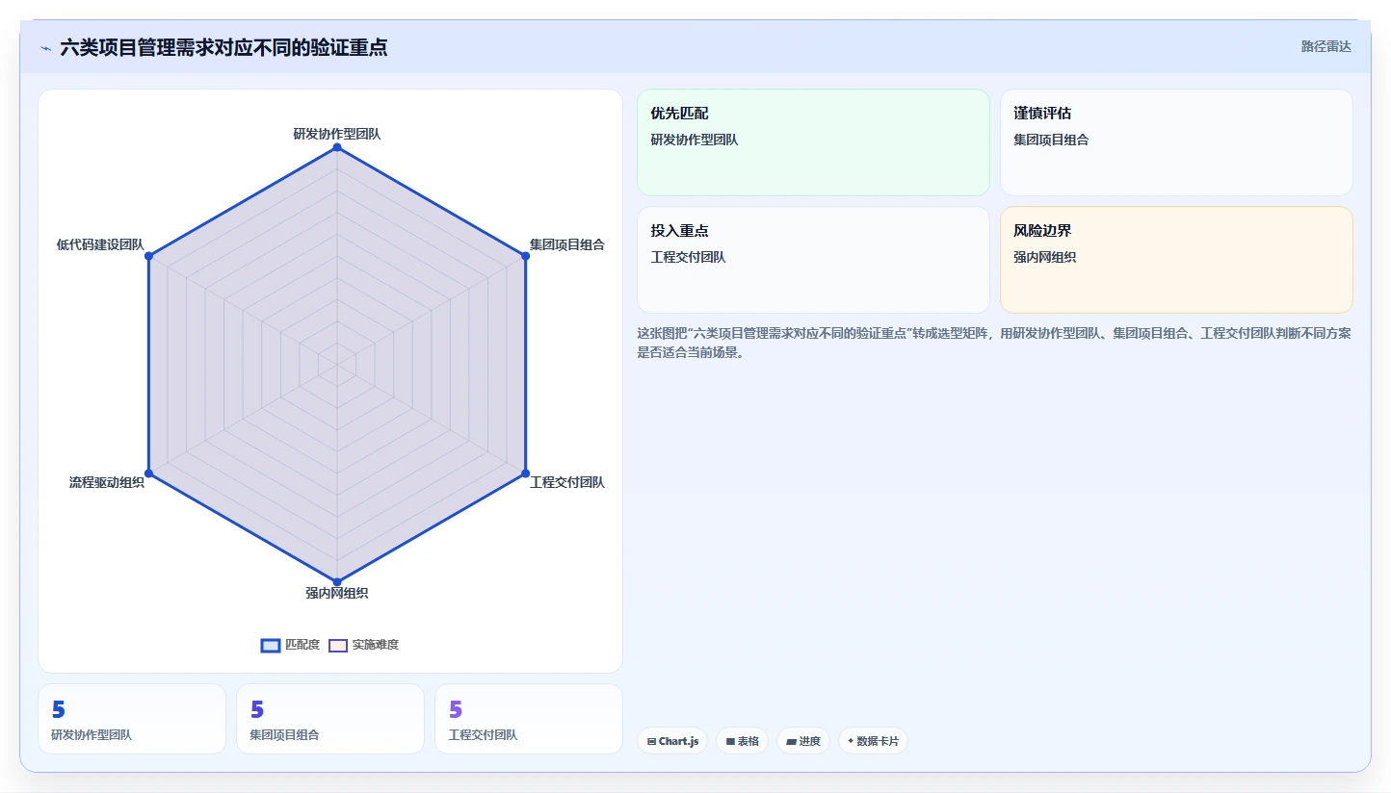The width and height of the screenshot is (1391, 793).
Task: Click 集团项目组合 text inside 谨慎评估 card
Action: click(1051, 140)
